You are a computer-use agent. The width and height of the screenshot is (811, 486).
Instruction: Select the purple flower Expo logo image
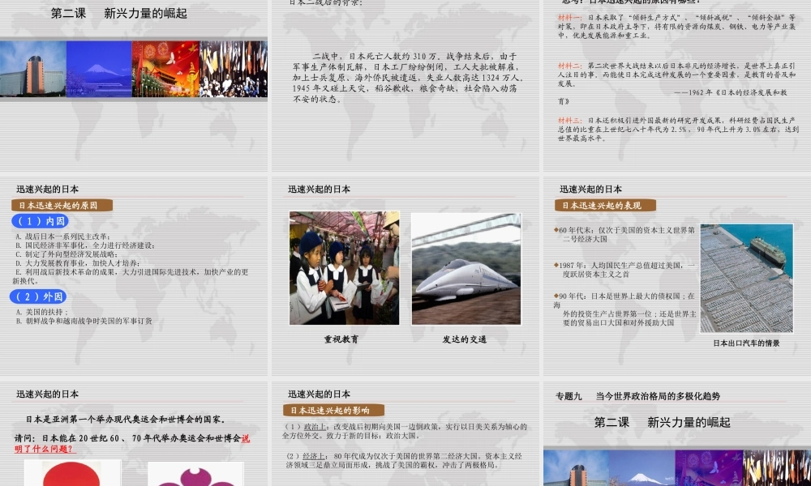click(x=195, y=474)
